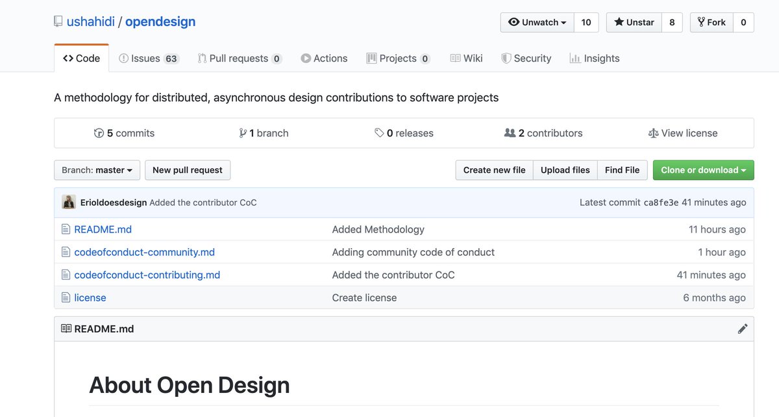
Task: Click the New pull request button
Action: point(188,170)
